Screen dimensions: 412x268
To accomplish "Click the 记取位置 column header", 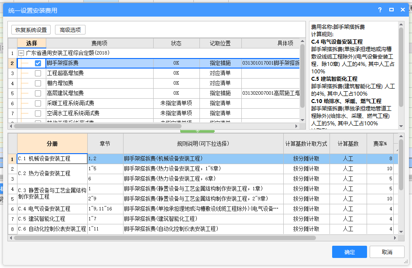I will pyautogui.click(x=220, y=43).
